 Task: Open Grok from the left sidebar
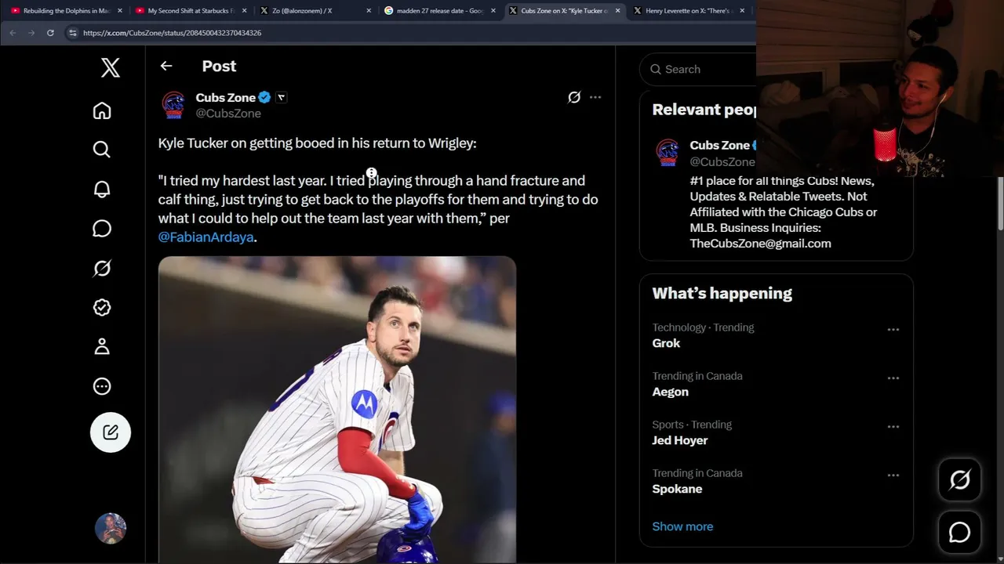click(x=102, y=269)
